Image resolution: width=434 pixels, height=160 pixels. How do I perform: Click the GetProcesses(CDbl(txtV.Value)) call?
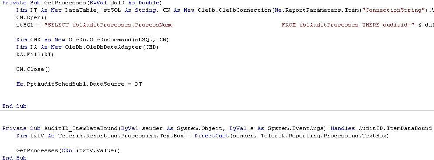[68, 150]
